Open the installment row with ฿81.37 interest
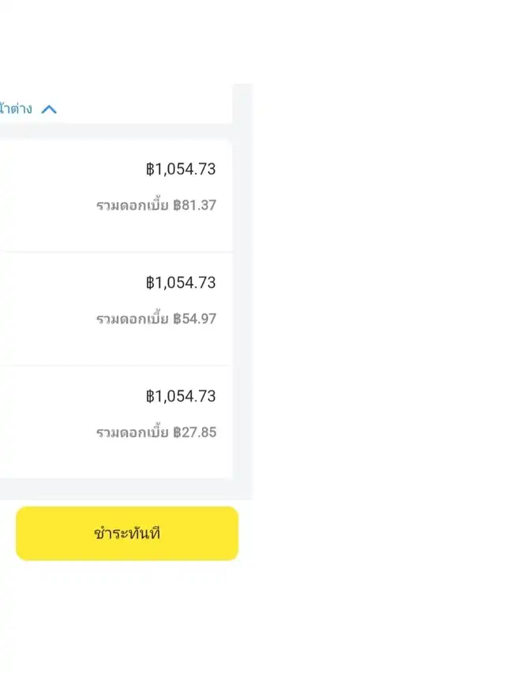 click(x=116, y=196)
